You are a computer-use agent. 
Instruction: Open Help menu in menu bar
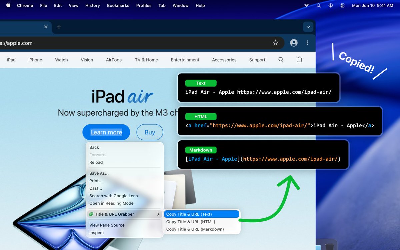tap(200, 5)
